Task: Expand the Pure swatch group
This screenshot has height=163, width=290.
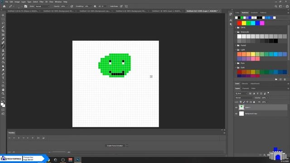Action: [x=236, y=63]
